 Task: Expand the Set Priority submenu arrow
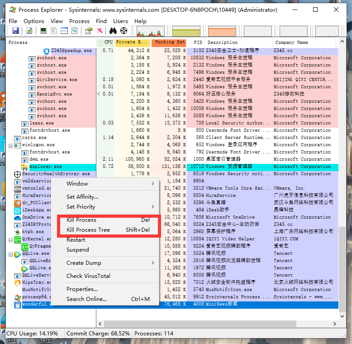pyautogui.click(x=152, y=206)
